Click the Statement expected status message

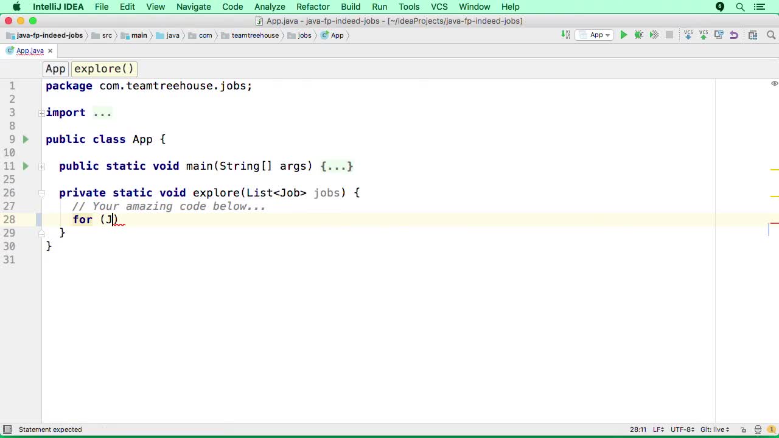[x=50, y=429]
